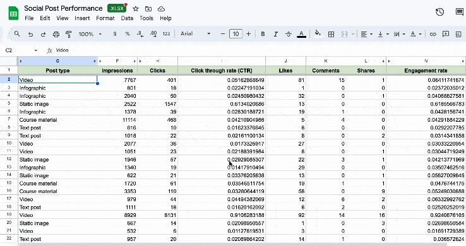Viewport: 466px width, 246px height.
Task: Select column I header
Action: tap(222, 61)
